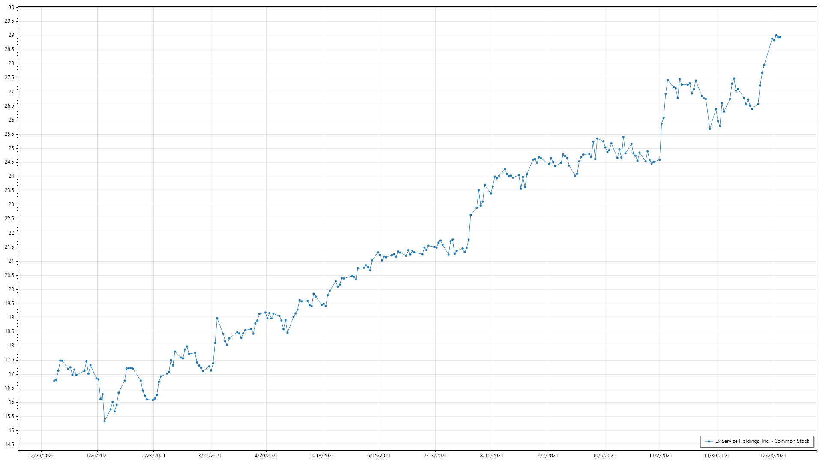Click the 14.5 label on the y-axis

[x=9, y=445]
